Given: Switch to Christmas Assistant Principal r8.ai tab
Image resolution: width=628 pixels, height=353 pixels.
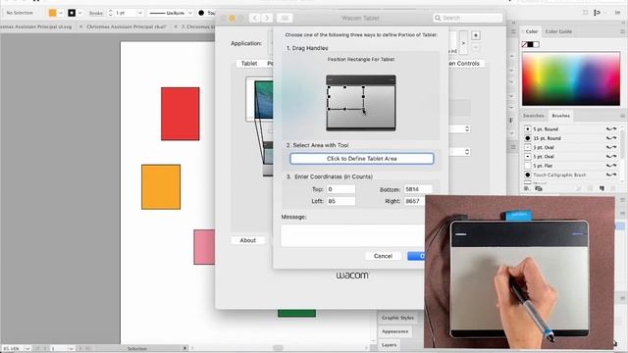Looking at the screenshot, I should 127,26.
